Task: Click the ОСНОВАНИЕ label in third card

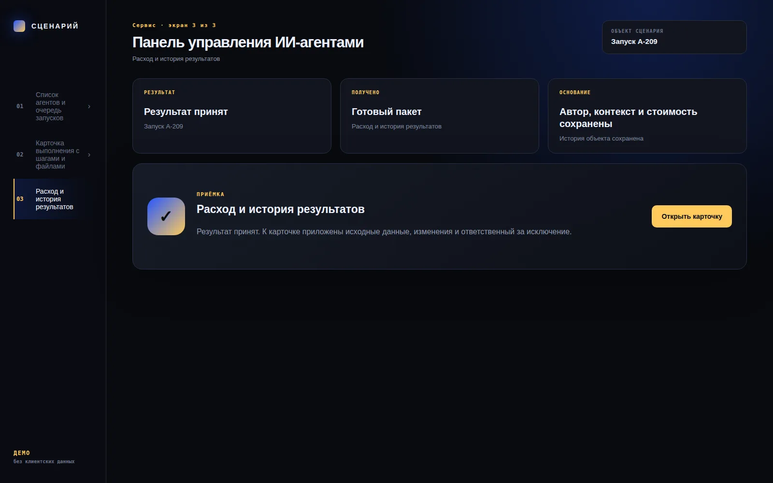Action: pyautogui.click(x=575, y=92)
